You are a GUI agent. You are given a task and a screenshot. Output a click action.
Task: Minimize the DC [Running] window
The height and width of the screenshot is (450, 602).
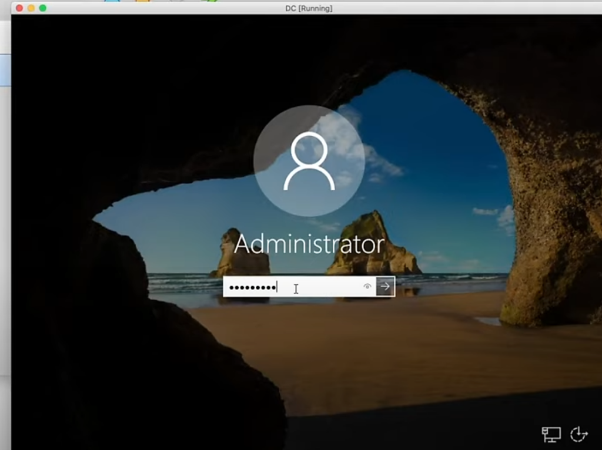[x=31, y=8]
